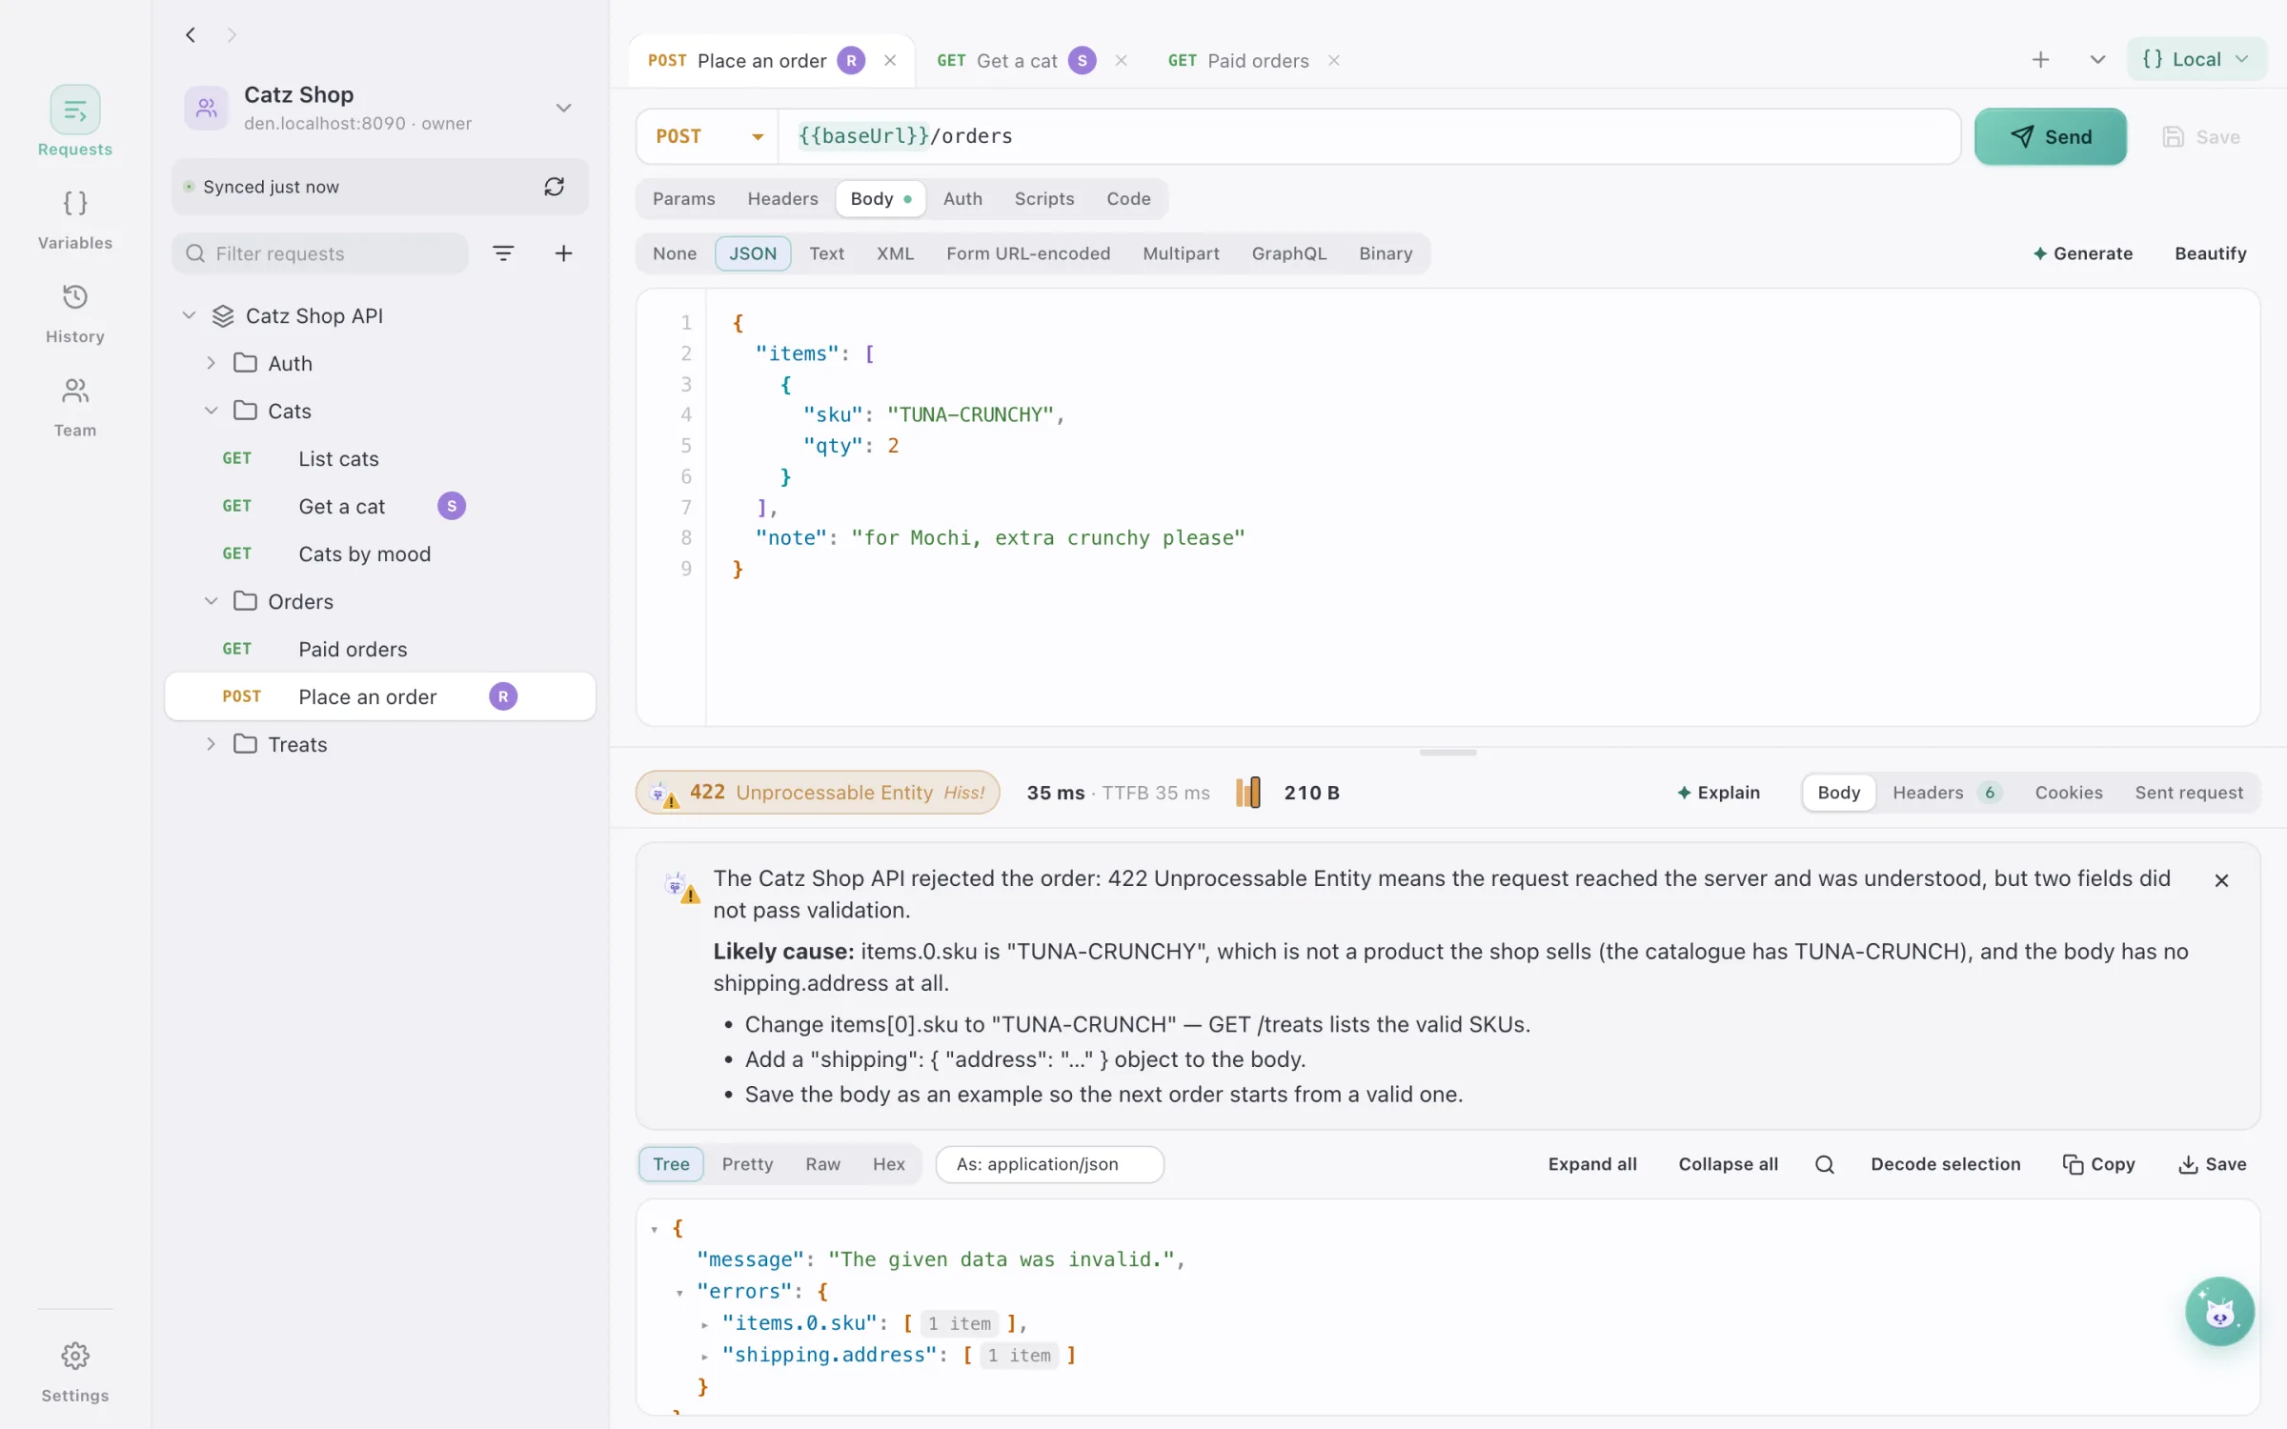Select None body type
Viewport: 2287px width, 1429px height.
[675, 253]
